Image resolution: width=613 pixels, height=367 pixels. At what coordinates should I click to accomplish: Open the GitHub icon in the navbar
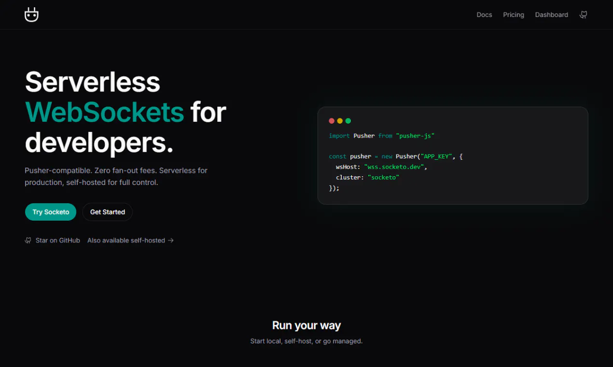coord(584,15)
